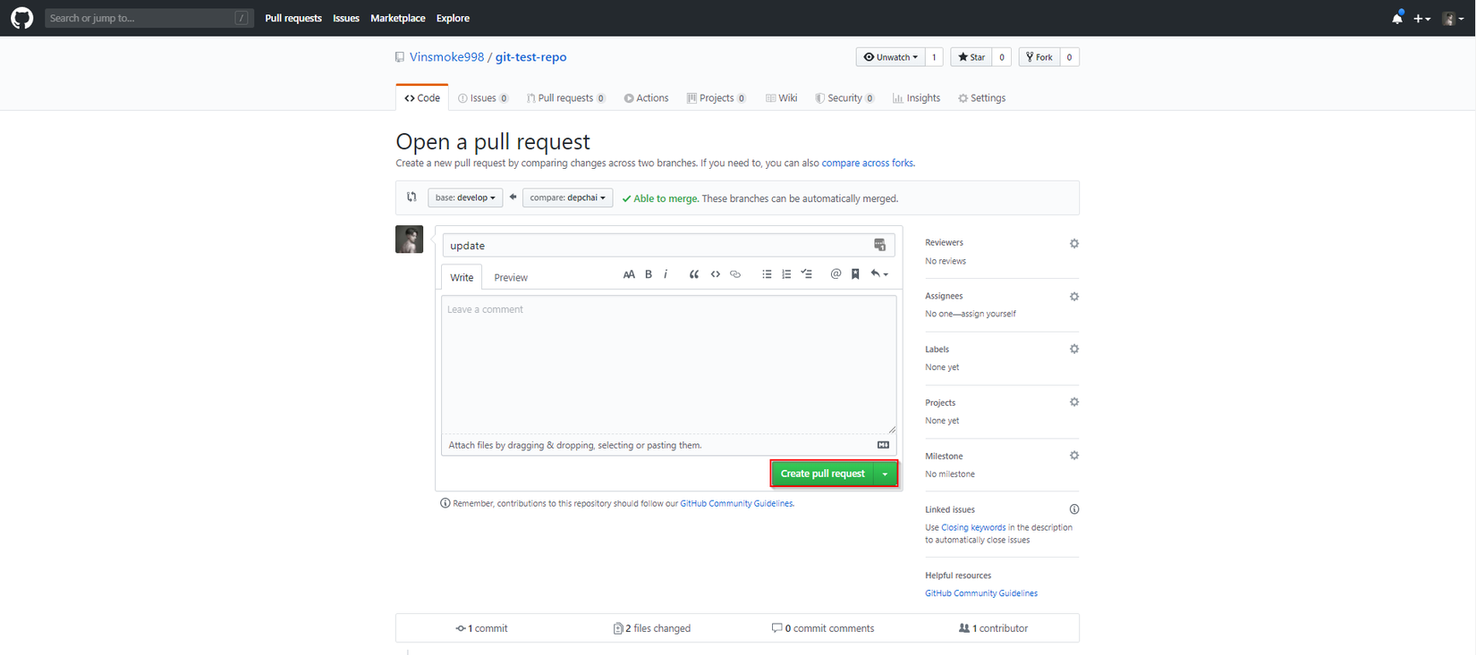Open the Vinsmoke998 profile link
Screen dimensions: 1476x655
click(x=446, y=57)
